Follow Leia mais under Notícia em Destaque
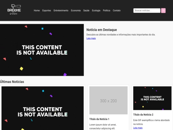 [91, 39]
